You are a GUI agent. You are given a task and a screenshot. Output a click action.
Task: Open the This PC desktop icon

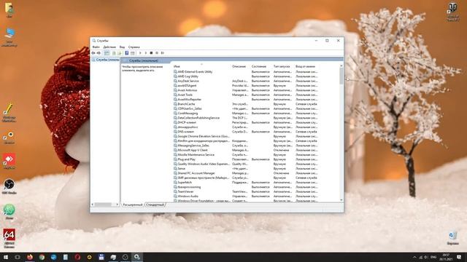coord(9,37)
